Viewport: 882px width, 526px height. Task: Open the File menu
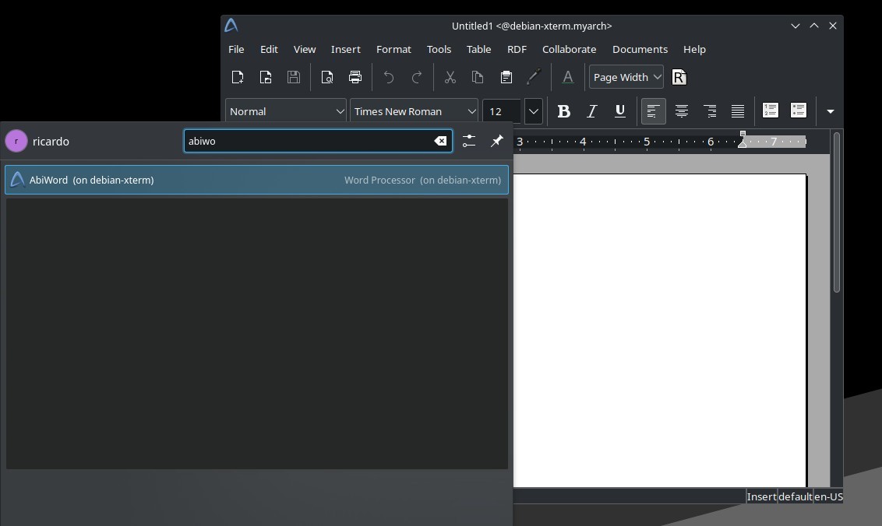(x=236, y=50)
